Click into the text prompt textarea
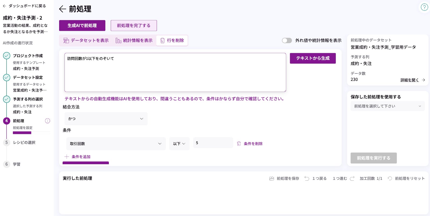Screen dimensions: 430x216 click(x=175, y=72)
